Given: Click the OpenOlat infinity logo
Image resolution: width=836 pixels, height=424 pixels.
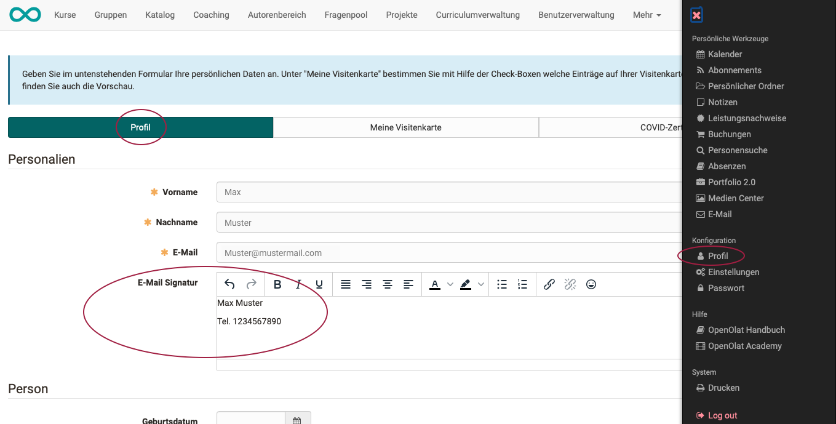Looking at the screenshot, I should point(25,15).
